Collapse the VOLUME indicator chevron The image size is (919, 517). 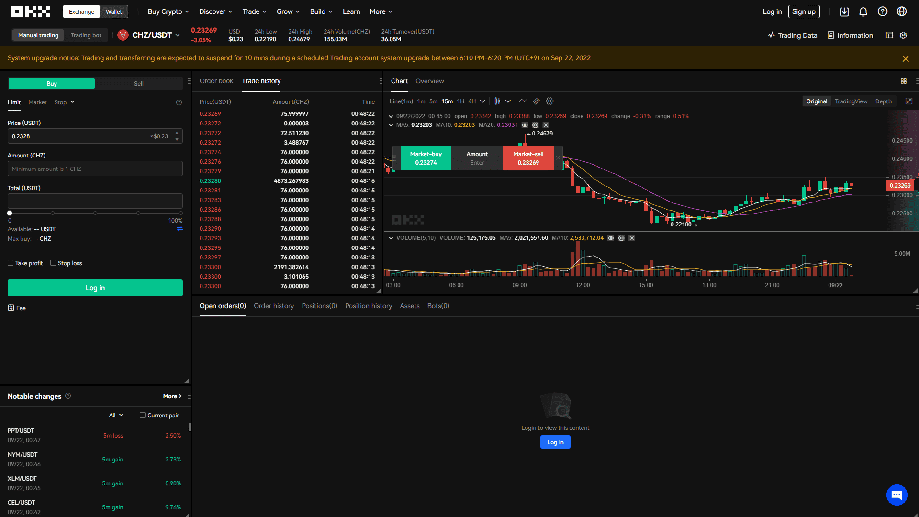[x=391, y=238]
